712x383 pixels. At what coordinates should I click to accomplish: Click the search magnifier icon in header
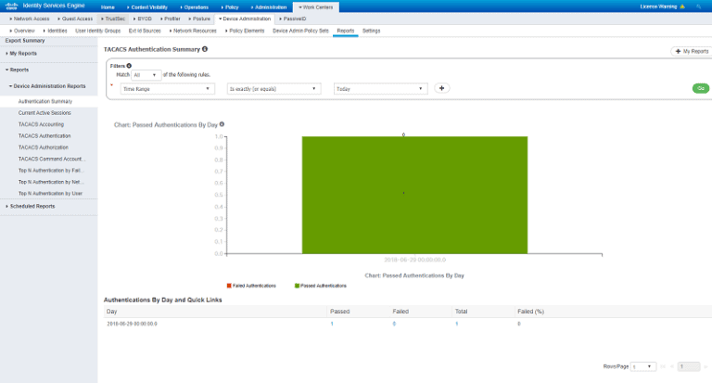pyautogui.click(x=698, y=6)
